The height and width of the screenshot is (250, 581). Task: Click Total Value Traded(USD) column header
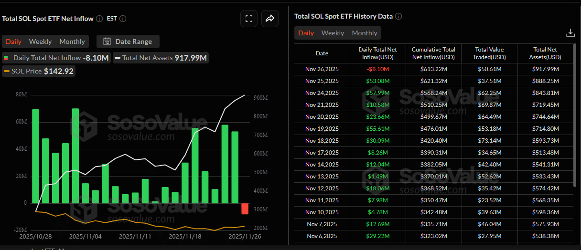(x=489, y=53)
